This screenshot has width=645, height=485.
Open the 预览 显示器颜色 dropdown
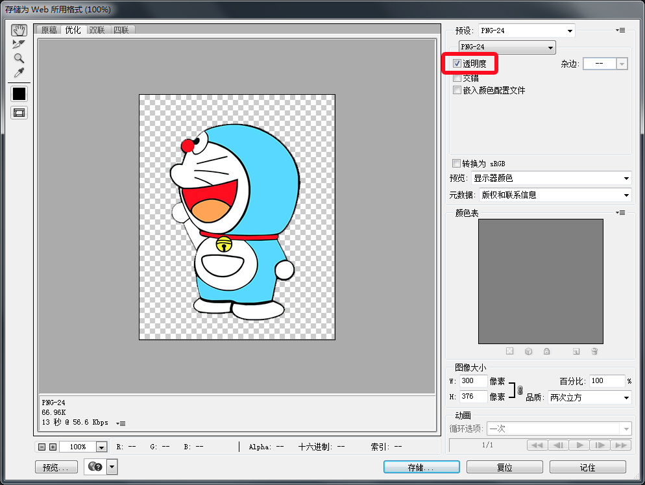coord(551,179)
